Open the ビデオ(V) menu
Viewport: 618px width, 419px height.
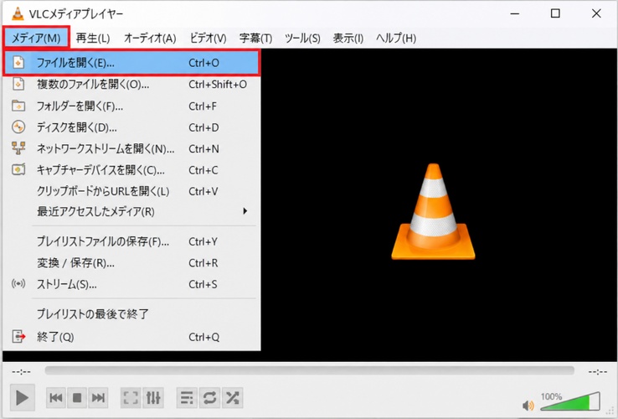click(209, 39)
